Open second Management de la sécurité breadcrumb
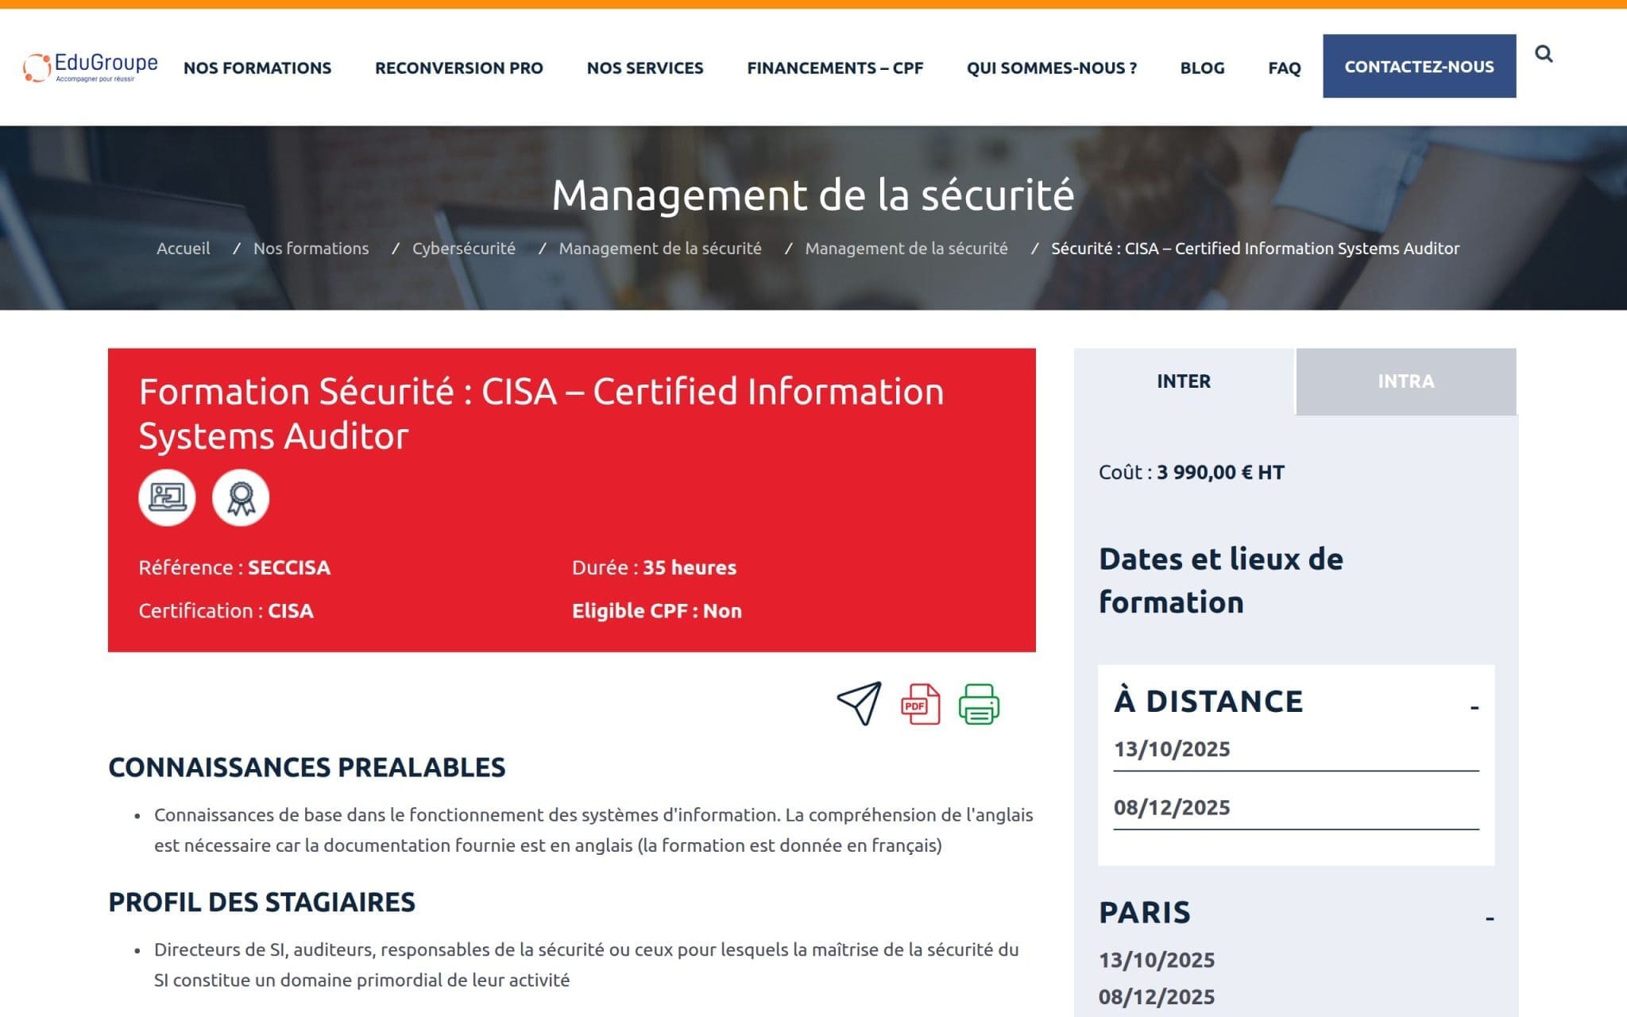Screen dimensions: 1627x1017 [906, 248]
